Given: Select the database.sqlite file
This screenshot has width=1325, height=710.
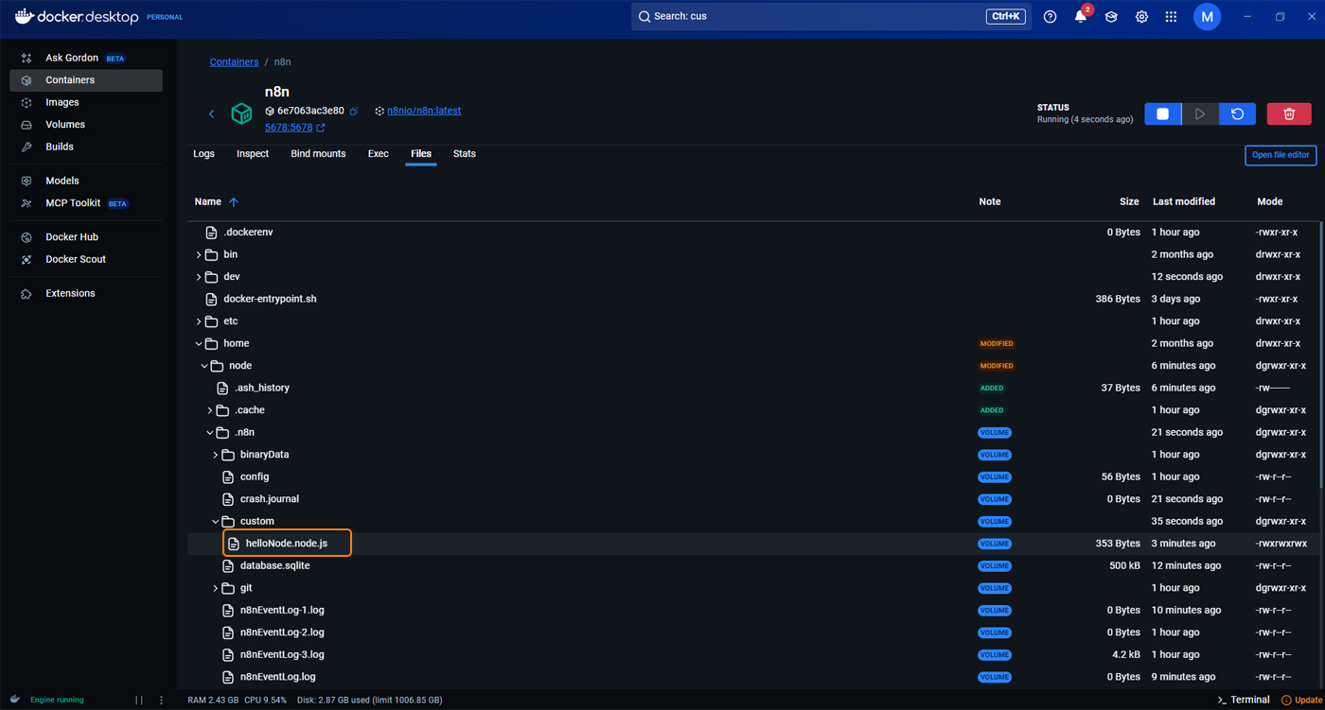Looking at the screenshot, I should click(274, 565).
